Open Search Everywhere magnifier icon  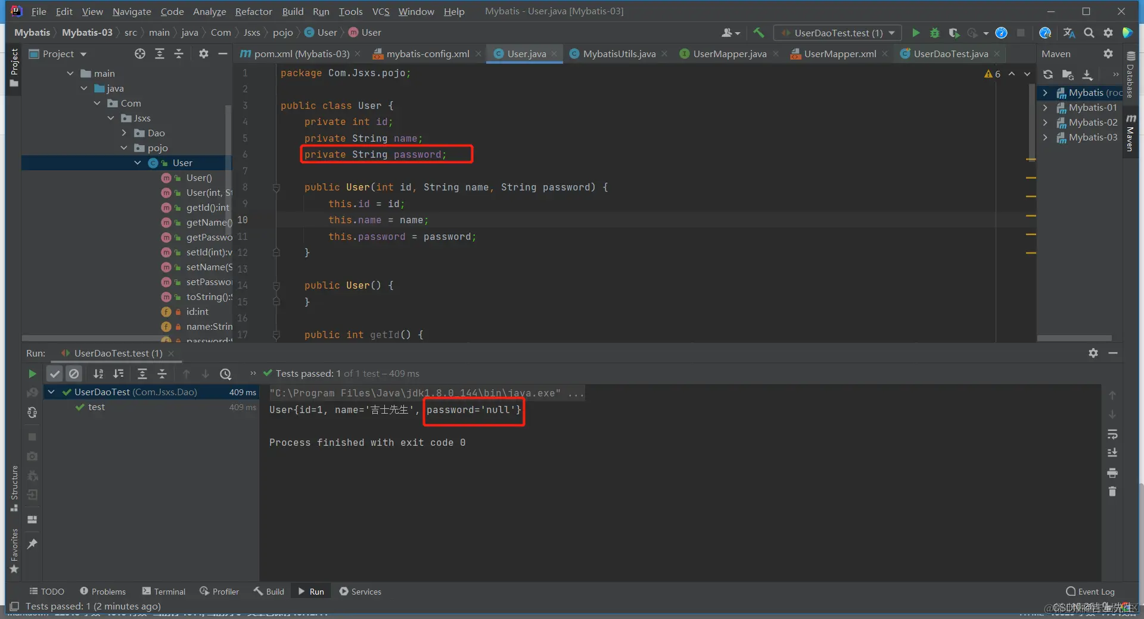pyautogui.click(x=1089, y=33)
